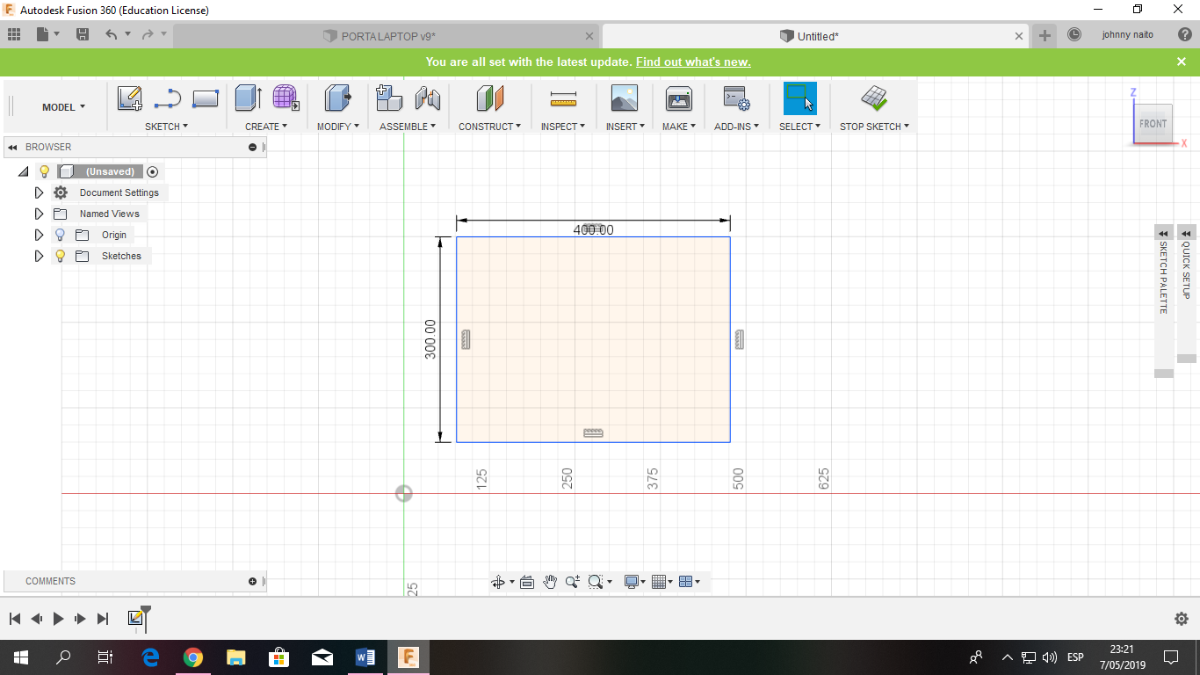
Task: Click the FRONT face of view cube
Action: [1153, 123]
